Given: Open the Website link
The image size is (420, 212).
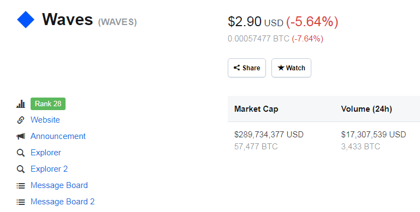Looking at the screenshot, I should (x=45, y=120).
